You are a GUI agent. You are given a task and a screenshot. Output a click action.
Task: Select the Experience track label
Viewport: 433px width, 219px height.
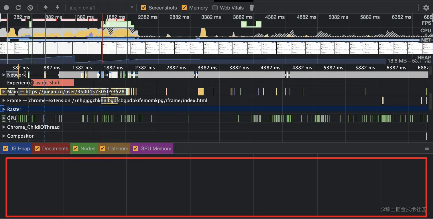tap(19, 83)
